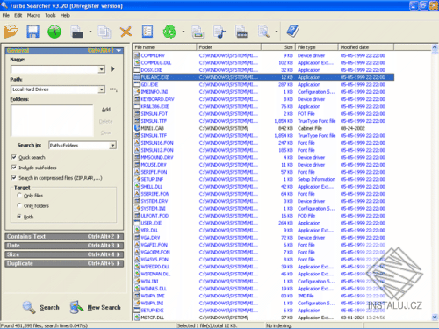Click the Search button
This screenshot has width=439, height=329.
coord(41,307)
